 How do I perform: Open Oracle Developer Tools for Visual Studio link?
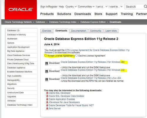point(71,105)
